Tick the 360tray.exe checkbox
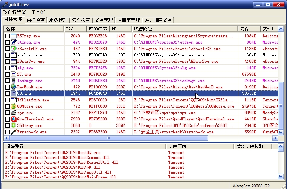Screen dimensions: 287x189 tap(8, 125)
